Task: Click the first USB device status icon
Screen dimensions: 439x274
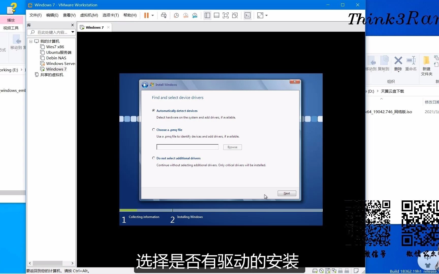Action: click(x=340, y=271)
